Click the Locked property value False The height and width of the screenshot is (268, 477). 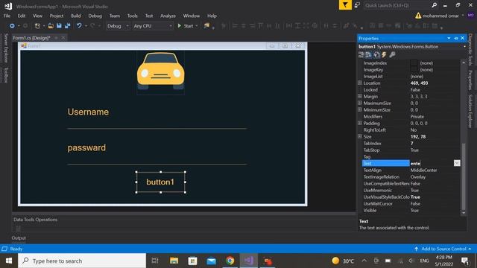415,89
